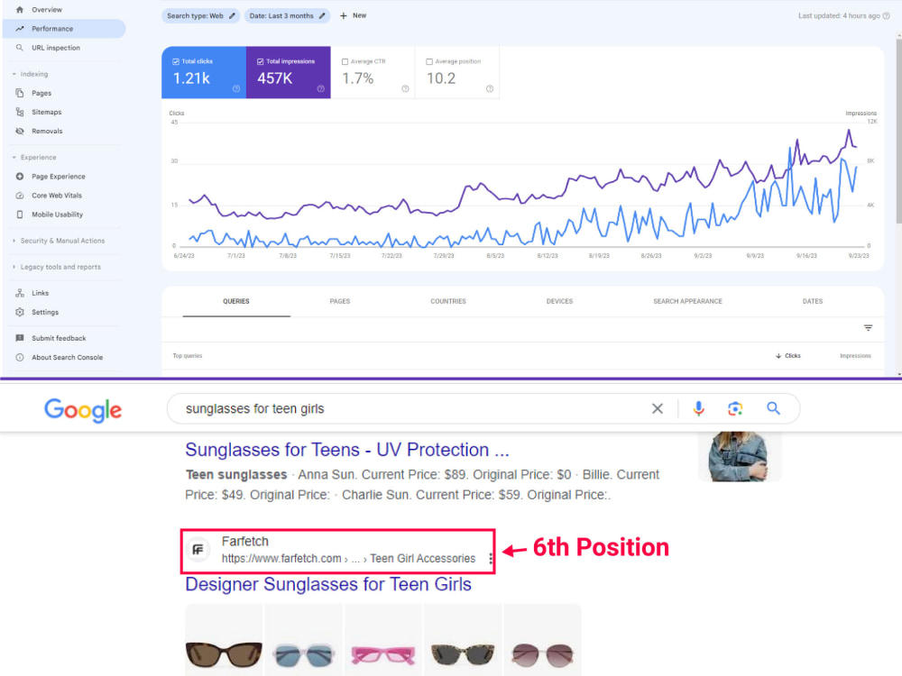Open the tortoiseshell sunglasses thumbnail

463,640
